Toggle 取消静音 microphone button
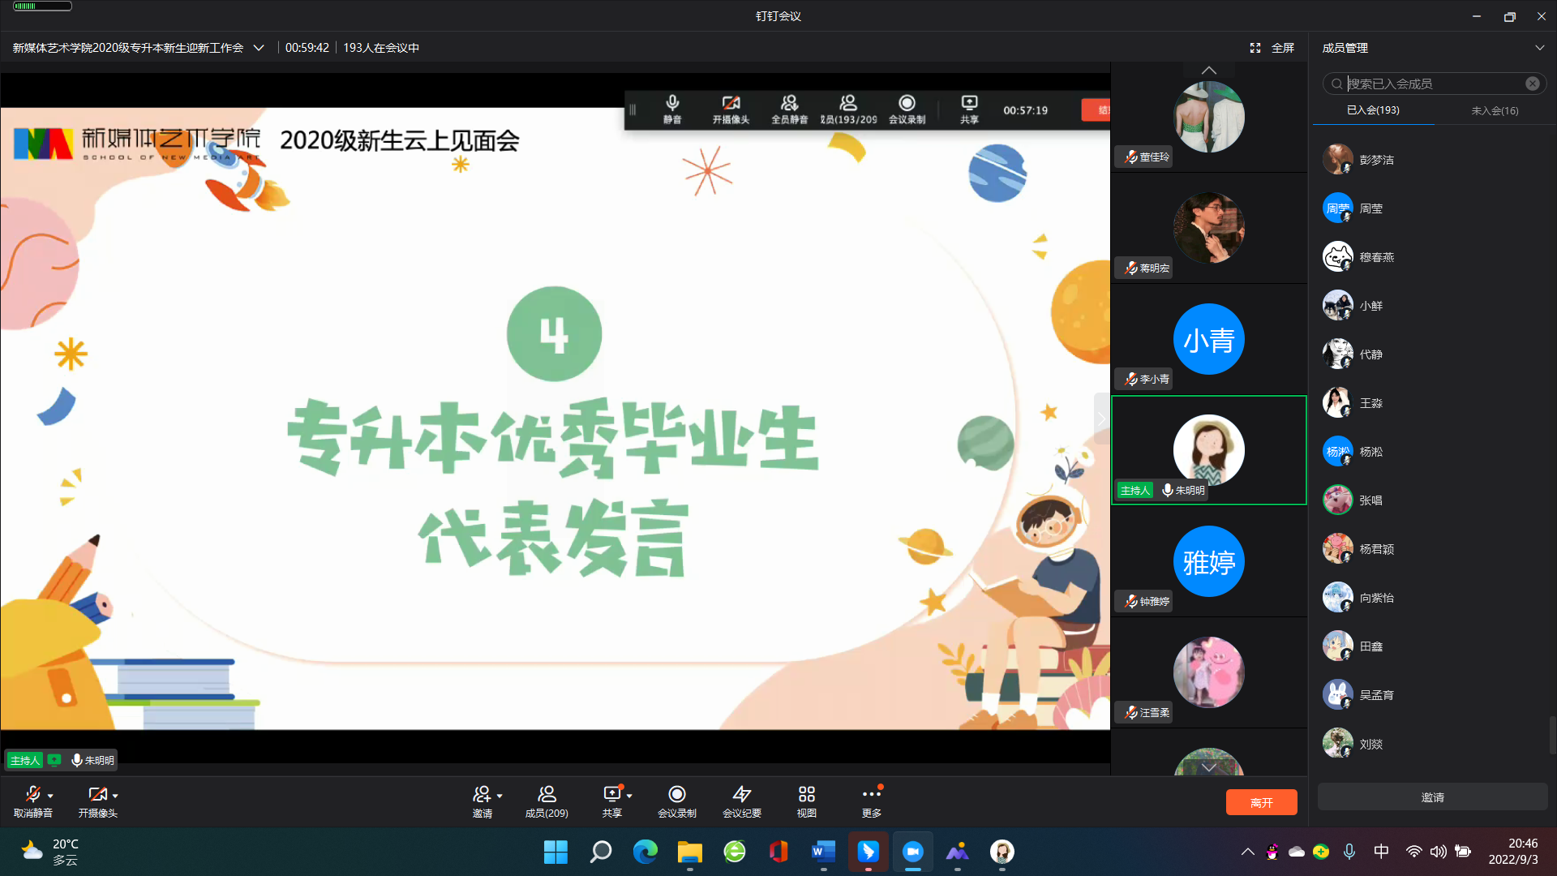 (32, 794)
